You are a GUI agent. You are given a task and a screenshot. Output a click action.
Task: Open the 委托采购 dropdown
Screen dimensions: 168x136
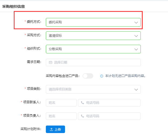point(93,22)
